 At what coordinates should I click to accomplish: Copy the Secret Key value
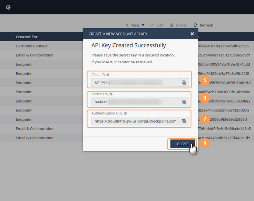[x=184, y=102]
